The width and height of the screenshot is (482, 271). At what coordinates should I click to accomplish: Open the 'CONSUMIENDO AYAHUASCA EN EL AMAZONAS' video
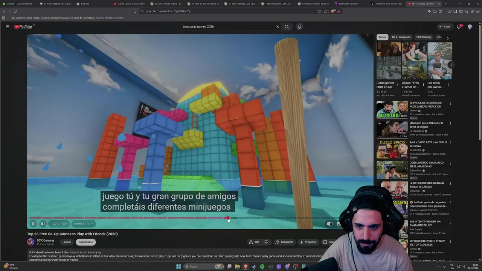tap(392, 170)
